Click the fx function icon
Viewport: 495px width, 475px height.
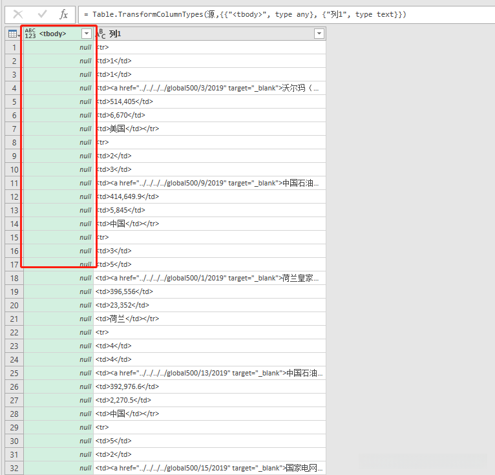click(64, 14)
